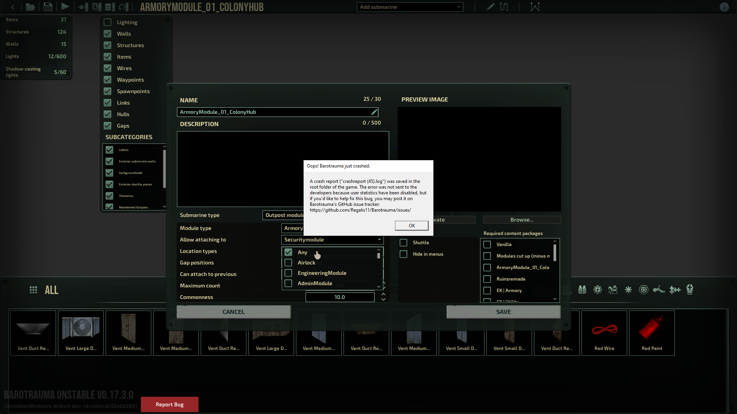Viewport: 737px width, 414px height.
Task: Click the floppy disk save icon
Action: pos(48,7)
